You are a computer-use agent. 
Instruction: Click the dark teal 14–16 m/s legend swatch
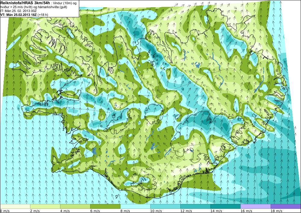pyautogui.click(x=225, y=206)
